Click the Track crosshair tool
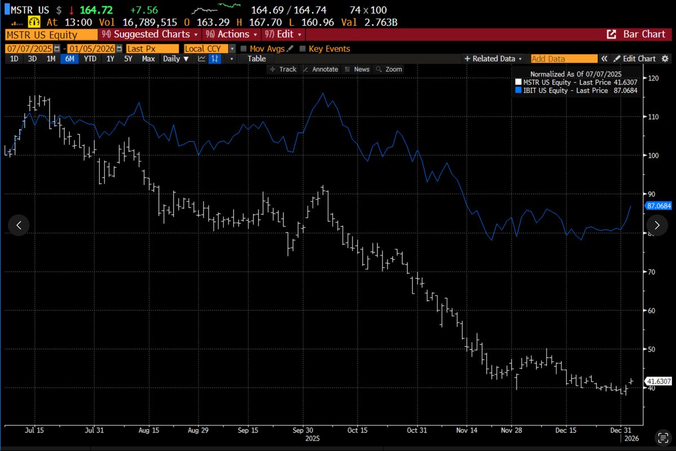This screenshot has height=451, width=676. [x=283, y=69]
